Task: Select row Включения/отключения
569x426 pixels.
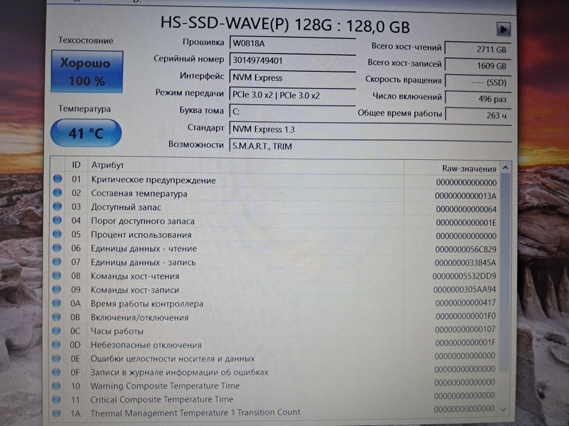Action: [275, 317]
